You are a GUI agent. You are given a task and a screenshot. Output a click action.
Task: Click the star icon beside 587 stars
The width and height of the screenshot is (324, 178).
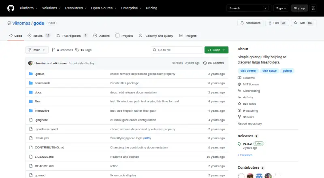[x=239, y=104]
